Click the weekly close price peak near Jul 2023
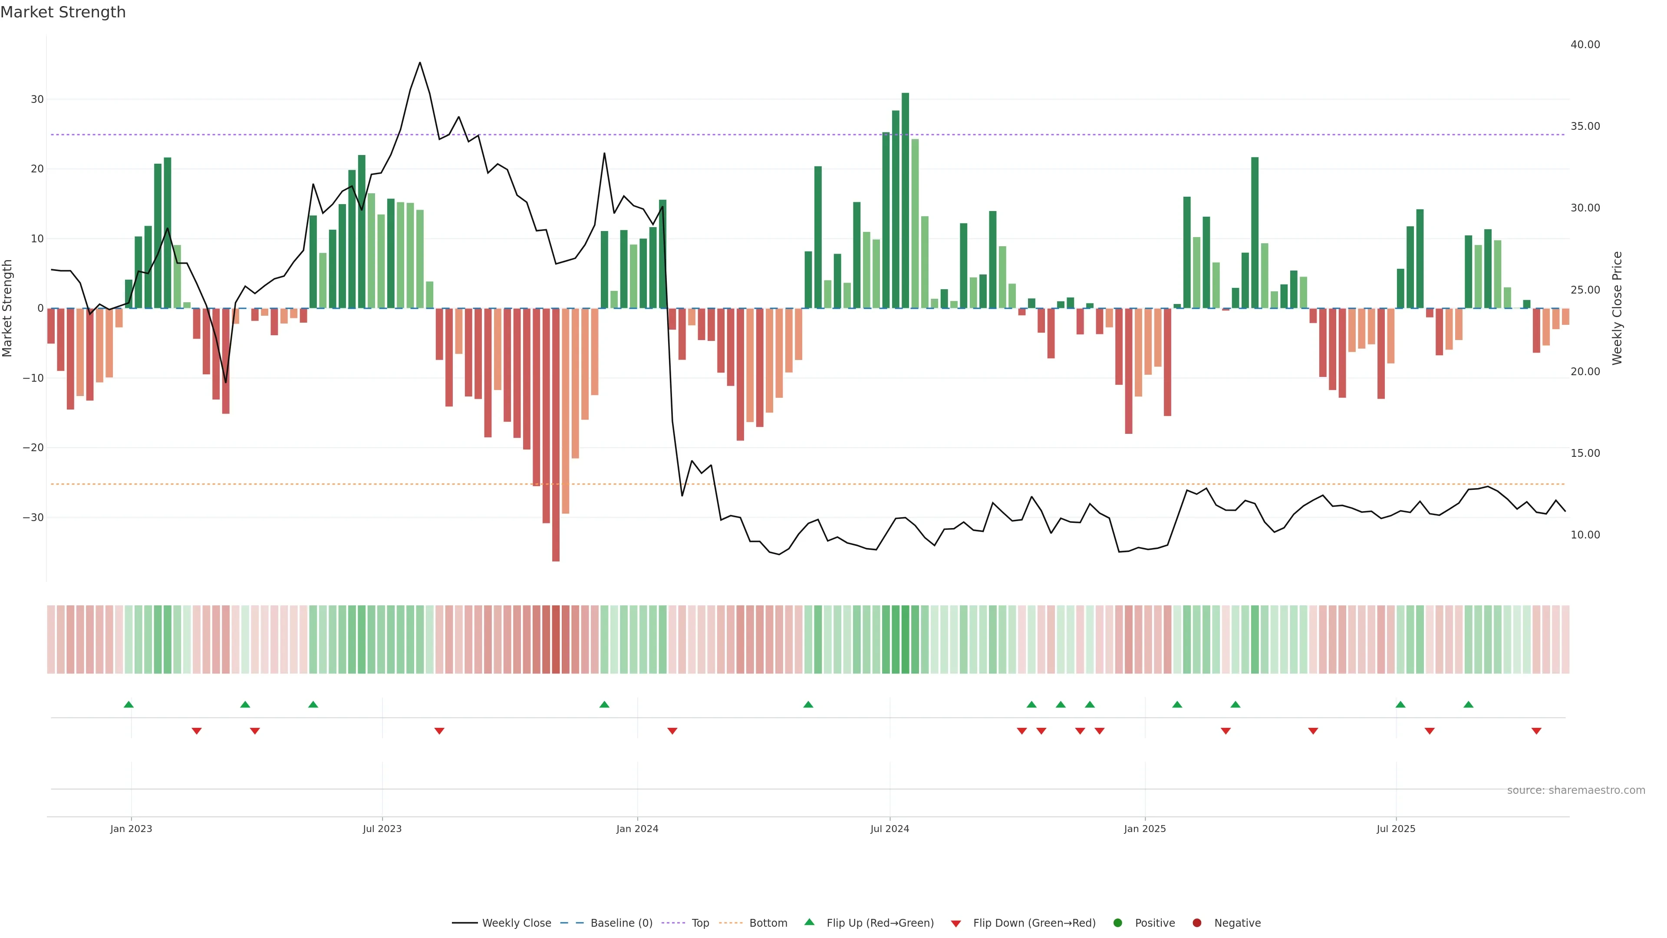Screen dimensions: 1667x938 coord(420,63)
